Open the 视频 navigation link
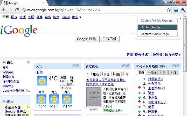Image resolution: width=187 pixels, height=116 pixels. (x=23, y=17)
